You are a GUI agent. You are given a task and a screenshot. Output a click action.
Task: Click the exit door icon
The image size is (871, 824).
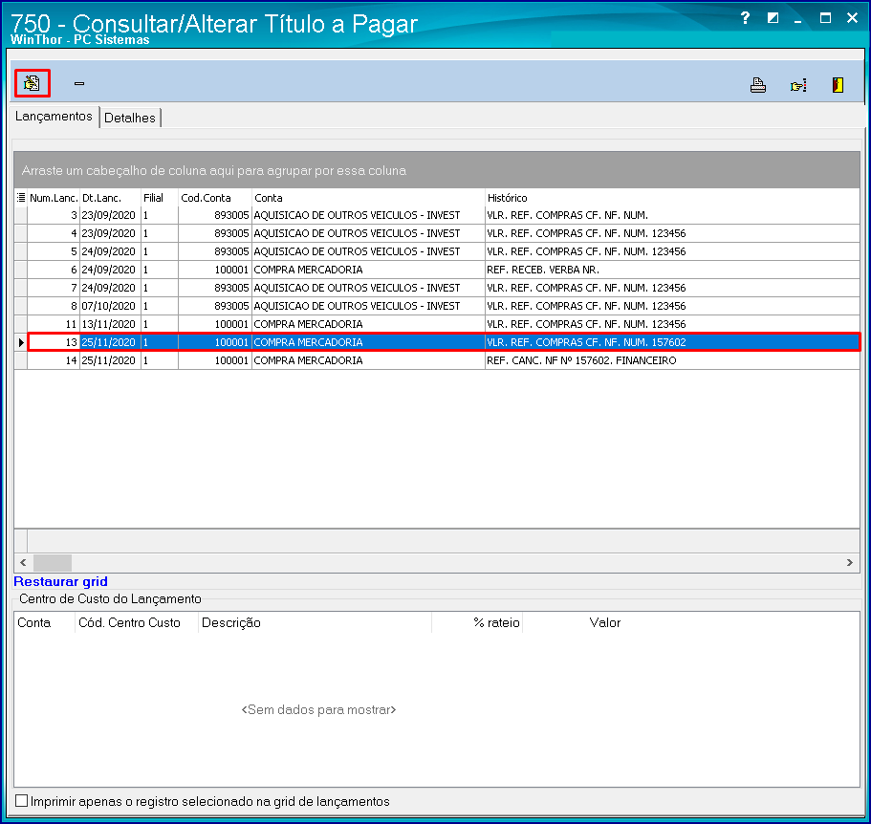tap(838, 85)
